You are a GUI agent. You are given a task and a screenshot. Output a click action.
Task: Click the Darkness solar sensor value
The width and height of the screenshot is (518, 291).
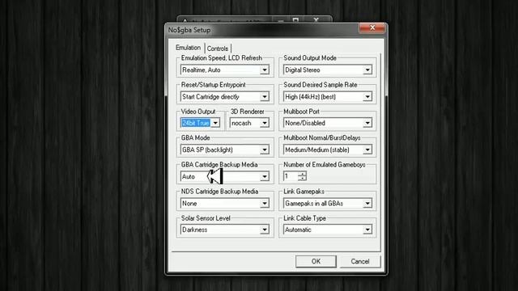pyautogui.click(x=194, y=230)
